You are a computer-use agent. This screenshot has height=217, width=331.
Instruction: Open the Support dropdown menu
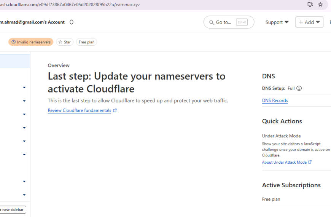pyautogui.click(x=277, y=22)
